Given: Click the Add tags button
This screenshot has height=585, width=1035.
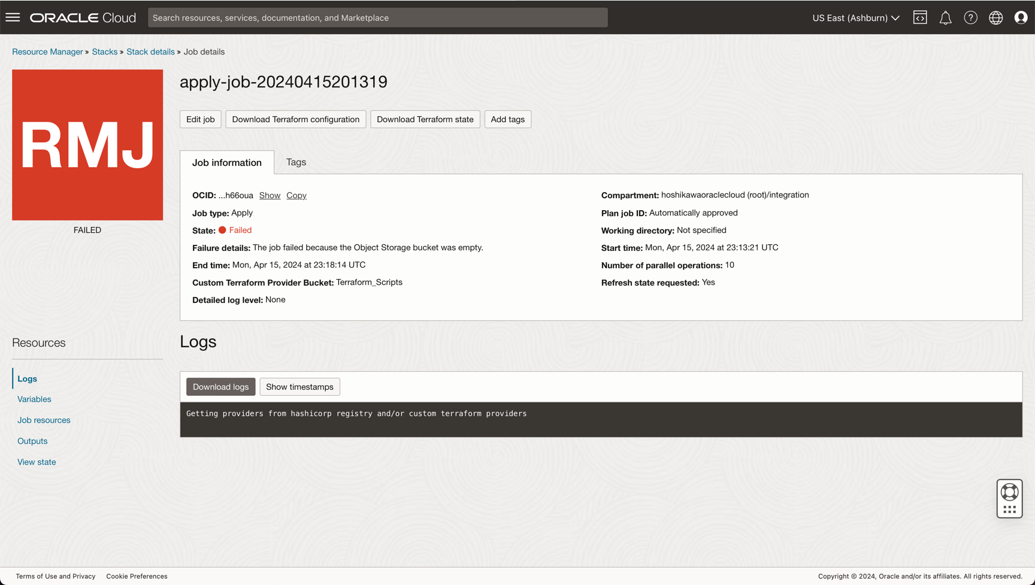Looking at the screenshot, I should (x=508, y=119).
